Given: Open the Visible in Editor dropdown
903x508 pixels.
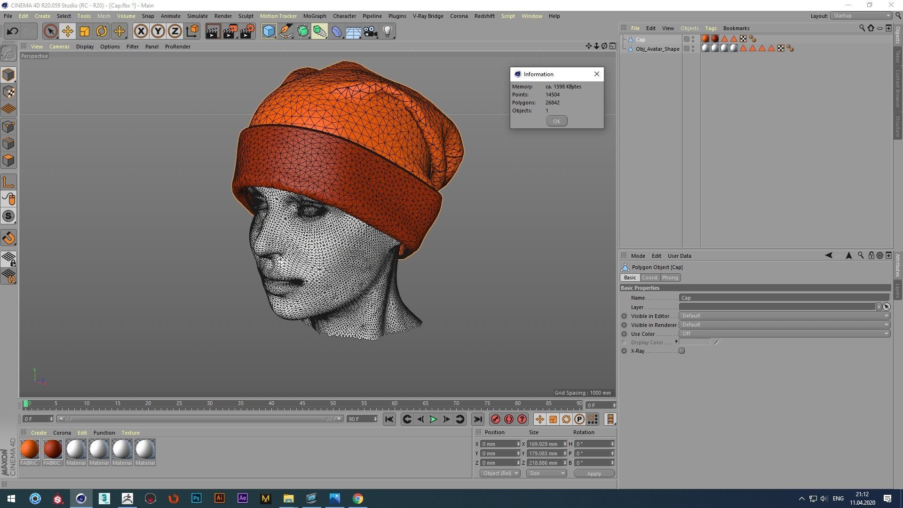Looking at the screenshot, I should pos(784,316).
